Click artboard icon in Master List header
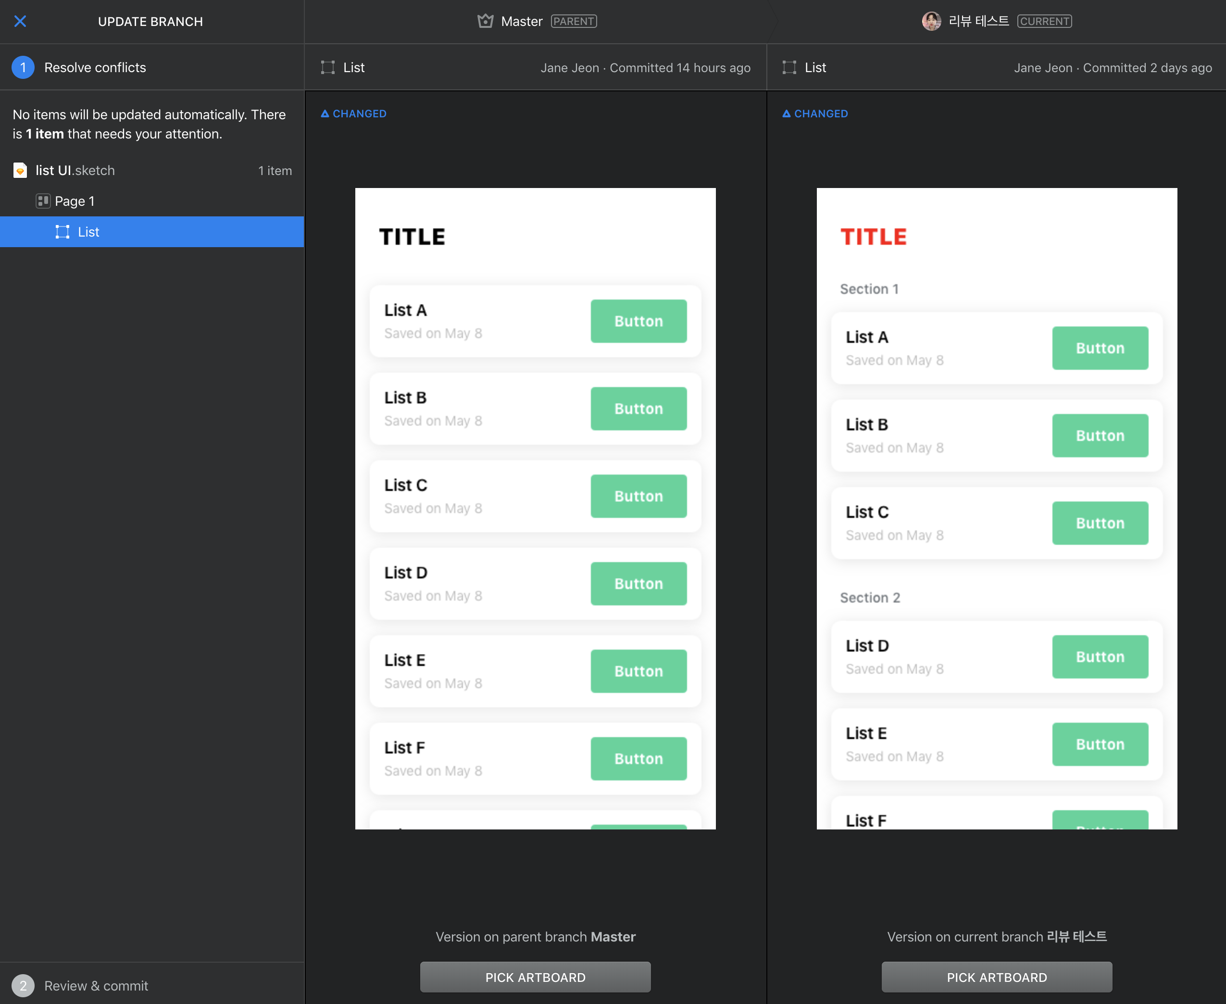Image resolution: width=1226 pixels, height=1004 pixels. coord(328,68)
